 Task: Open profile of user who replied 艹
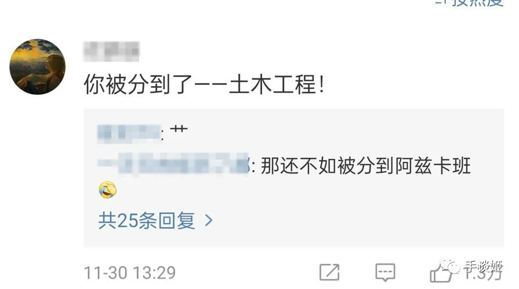129,134
